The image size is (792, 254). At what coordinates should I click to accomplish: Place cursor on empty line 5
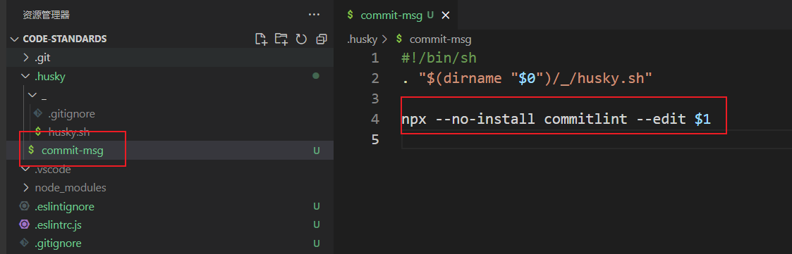[596, 139]
